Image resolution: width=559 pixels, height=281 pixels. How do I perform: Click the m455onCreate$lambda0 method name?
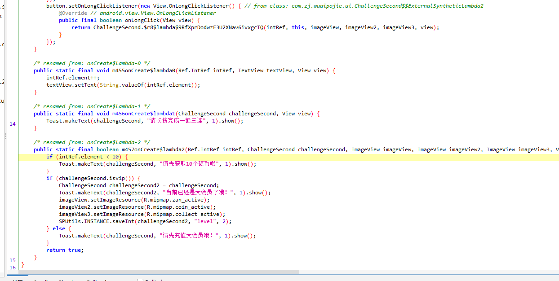point(143,70)
